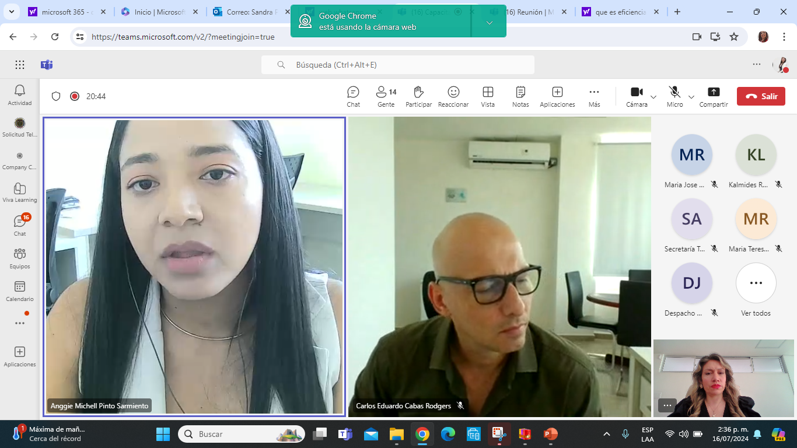The width and height of the screenshot is (797, 448).
Task: Expand microphone options dropdown arrow
Action: 691,97
